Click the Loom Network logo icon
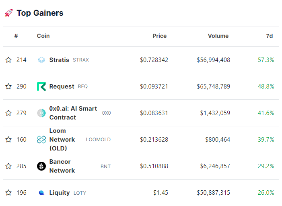The height and width of the screenshot is (206, 282). 41,140
